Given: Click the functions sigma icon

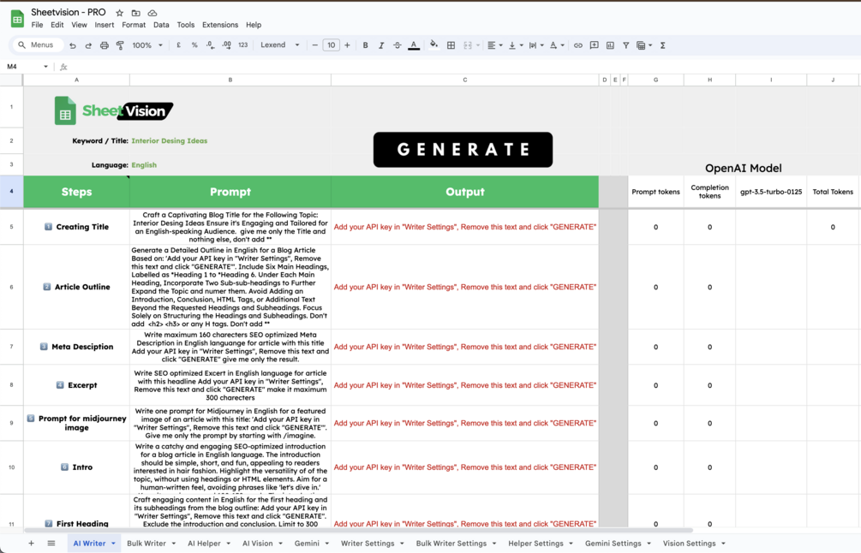Looking at the screenshot, I should (663, 45).
